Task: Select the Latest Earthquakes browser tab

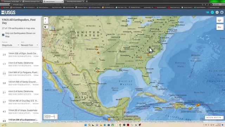Action: pos(53,1)
